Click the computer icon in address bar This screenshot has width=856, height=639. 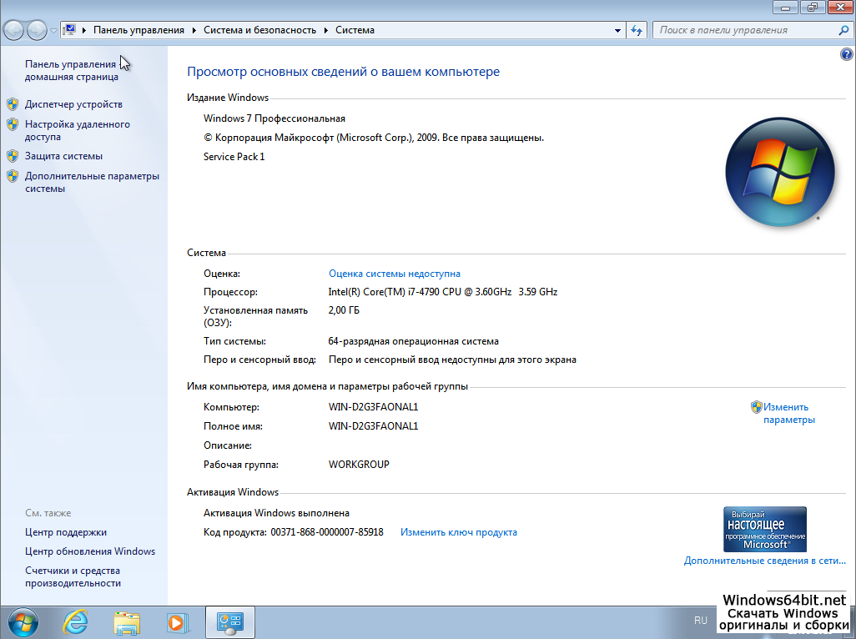[70, 30]
